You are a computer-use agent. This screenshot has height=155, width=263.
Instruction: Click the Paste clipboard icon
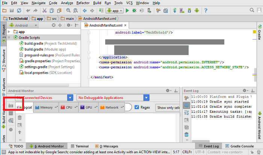(x=59, y=10)
